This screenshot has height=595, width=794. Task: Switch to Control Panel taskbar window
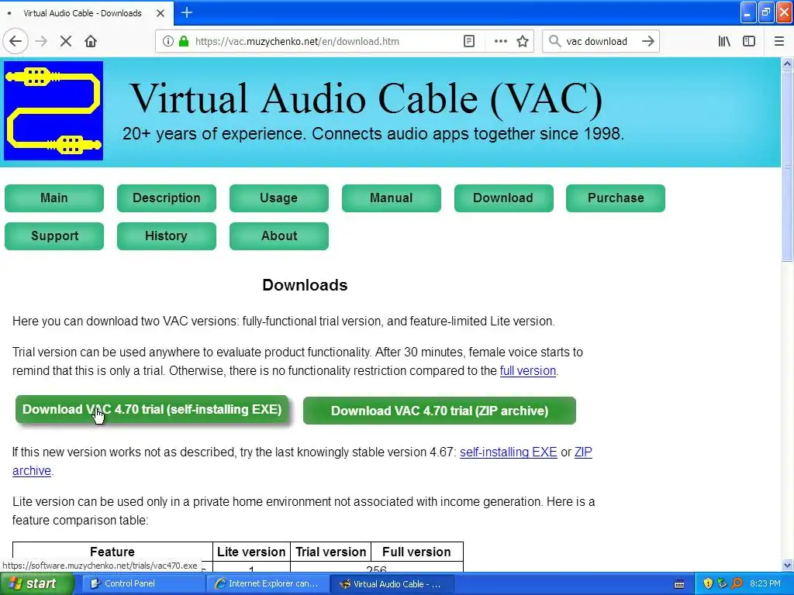coord(142,583)
